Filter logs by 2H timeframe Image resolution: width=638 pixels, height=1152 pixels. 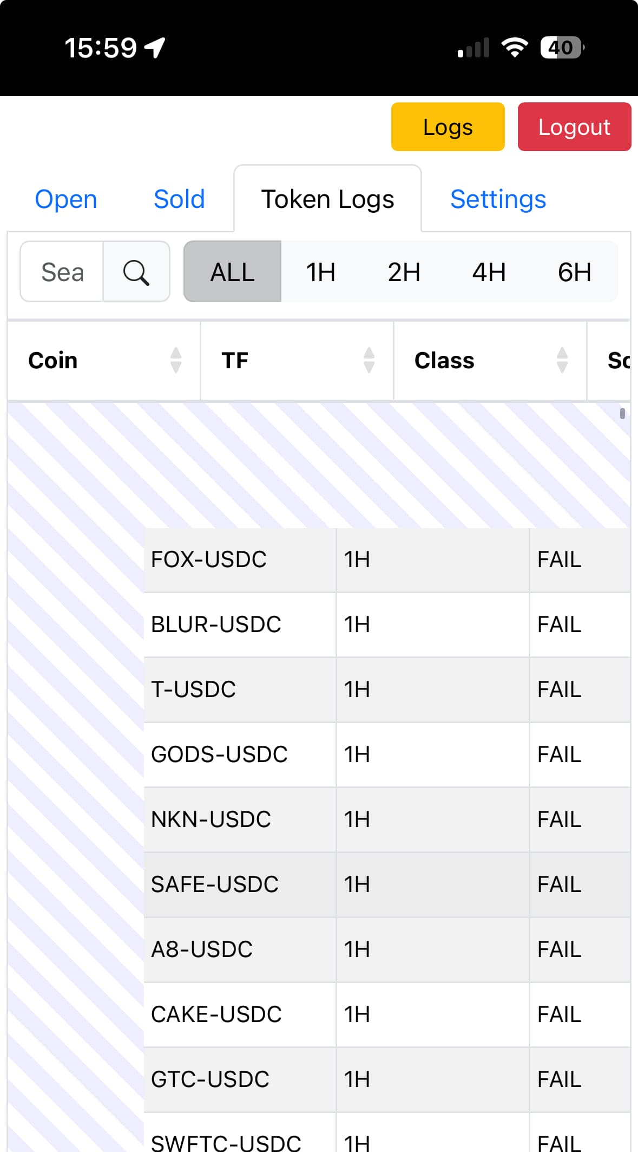[404, 272]
